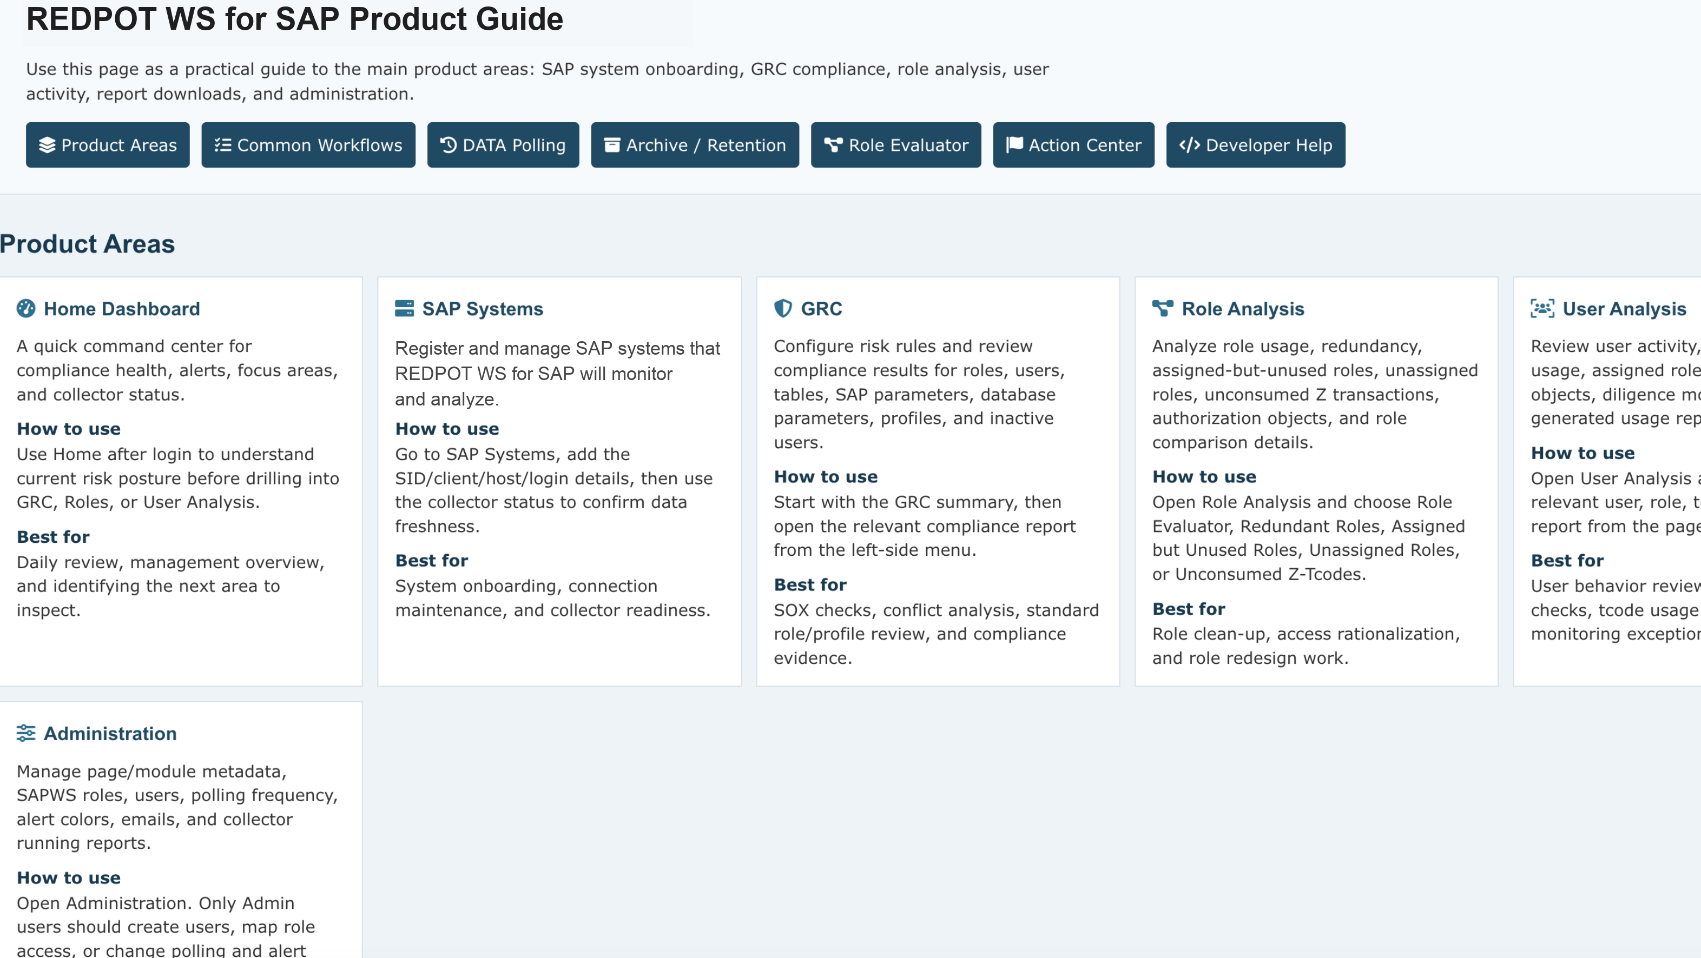Click 'How to use' in the Role Analysis card
The image size is (1701, 958).
tap(1204, 476)
